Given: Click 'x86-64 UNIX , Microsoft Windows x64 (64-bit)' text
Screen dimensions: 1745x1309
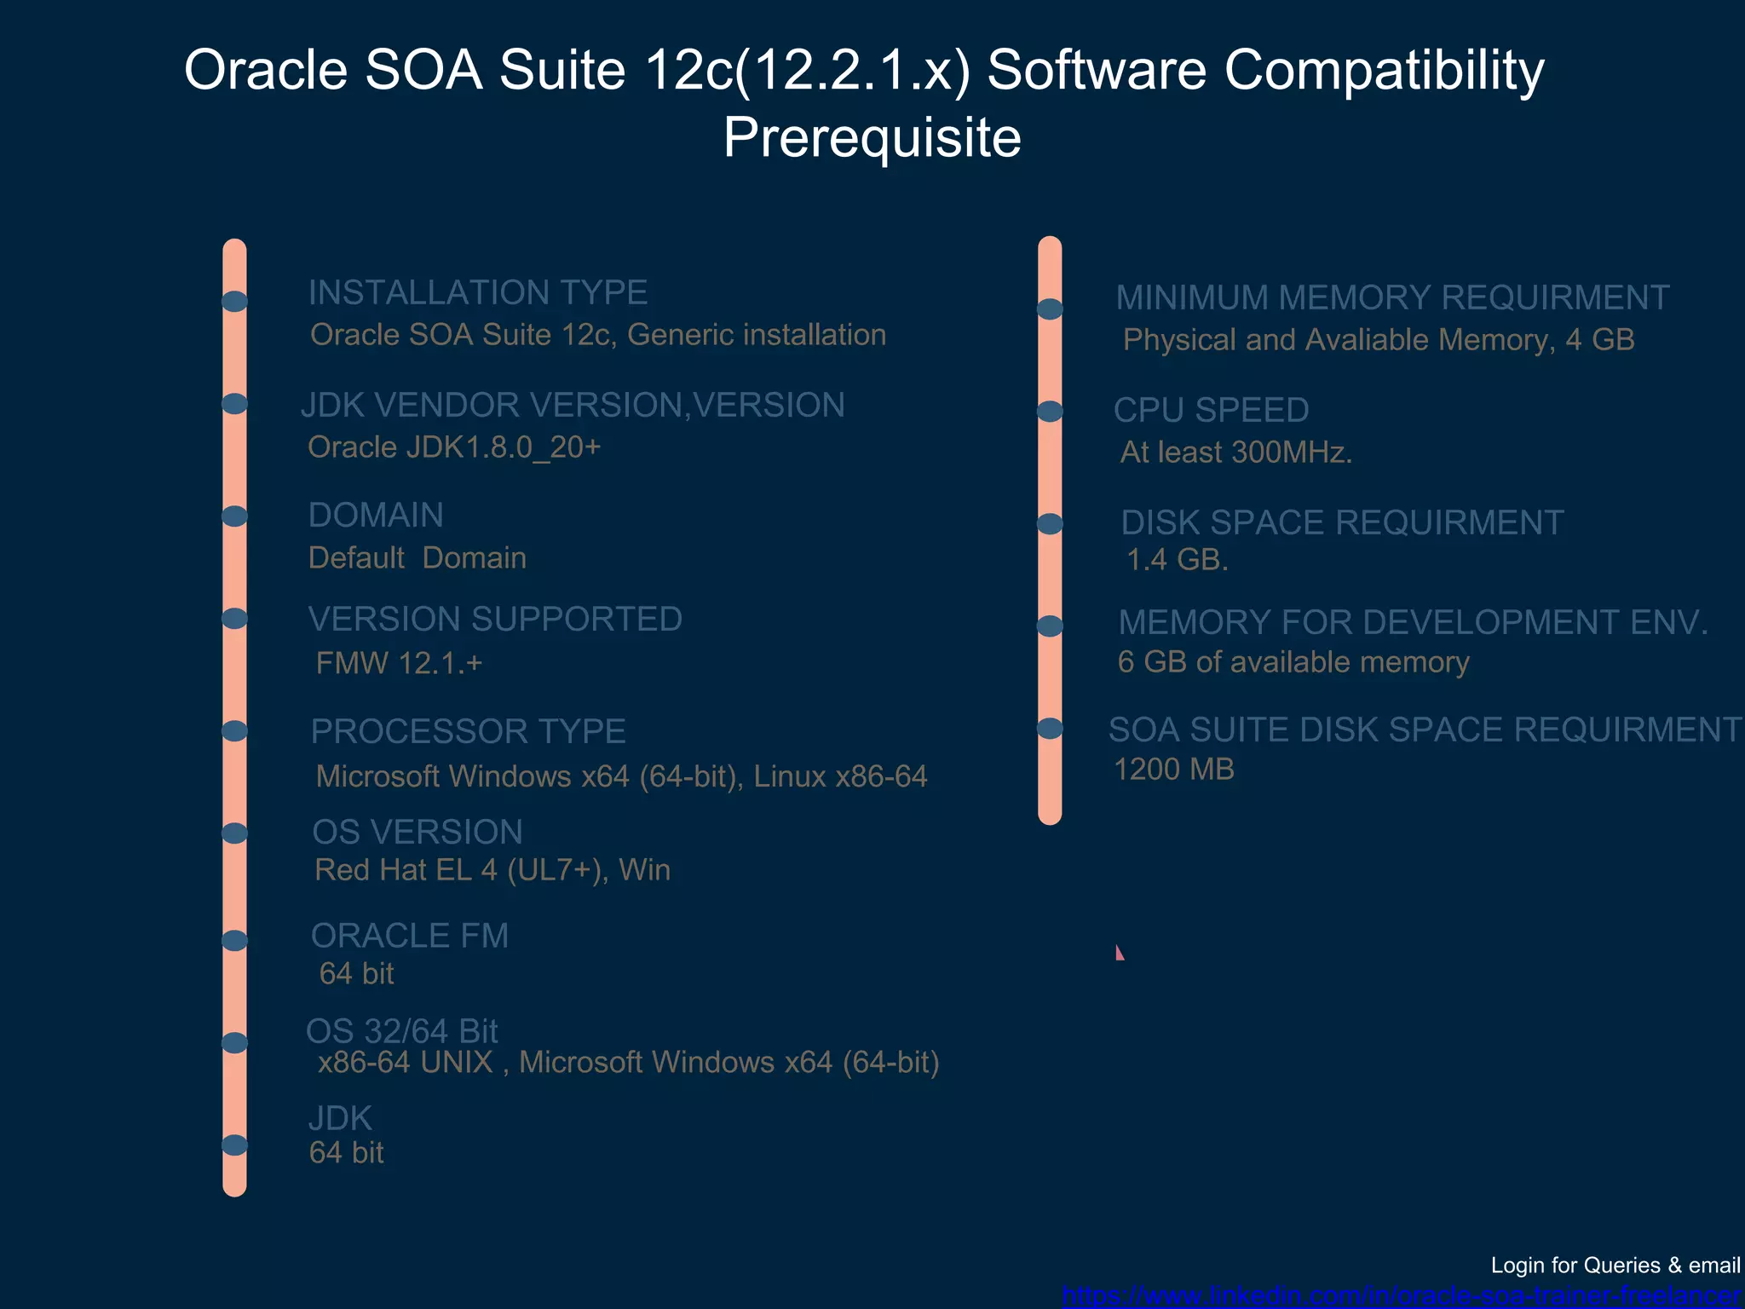Looking at the screenshot, I should coord(629,1063).
